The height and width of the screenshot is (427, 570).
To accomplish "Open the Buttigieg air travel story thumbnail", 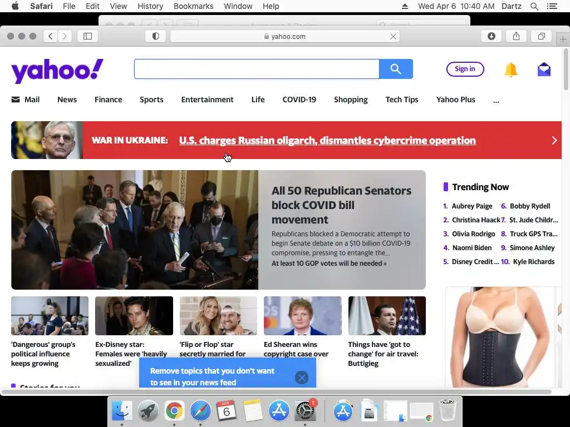I will tap(387, 316).
